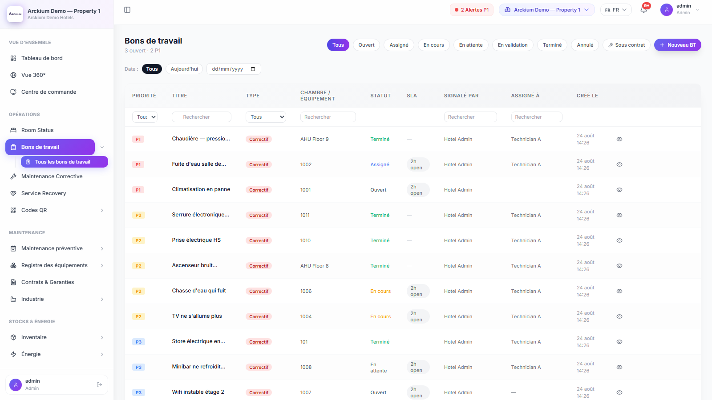Screen dimensions: 712x400
Task: Open Maintenance Corrective page
Action: pos(57,176)
